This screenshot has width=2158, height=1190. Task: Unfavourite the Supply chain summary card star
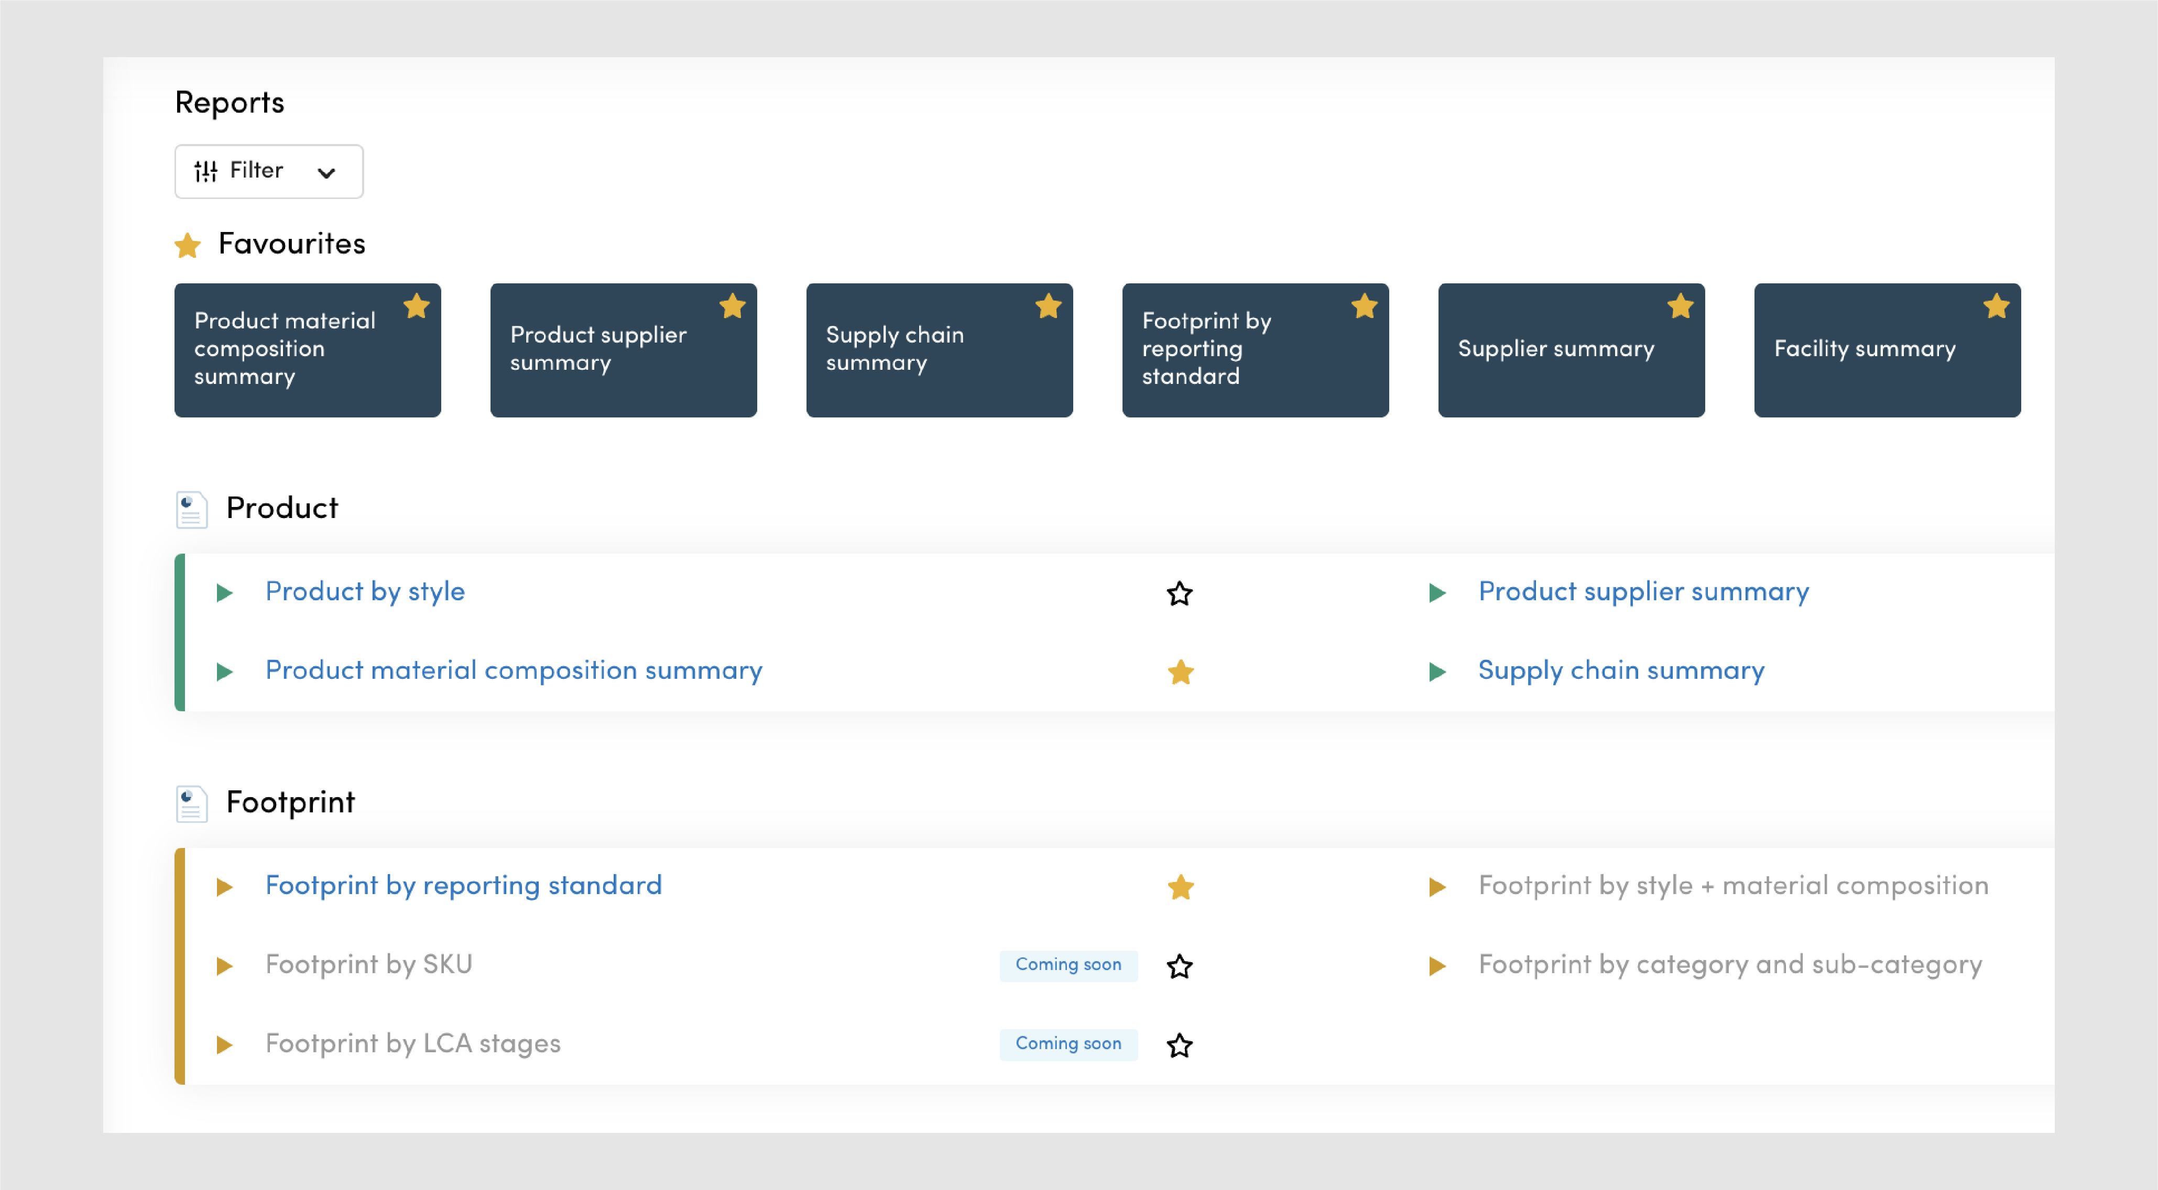coord(1048,306)
